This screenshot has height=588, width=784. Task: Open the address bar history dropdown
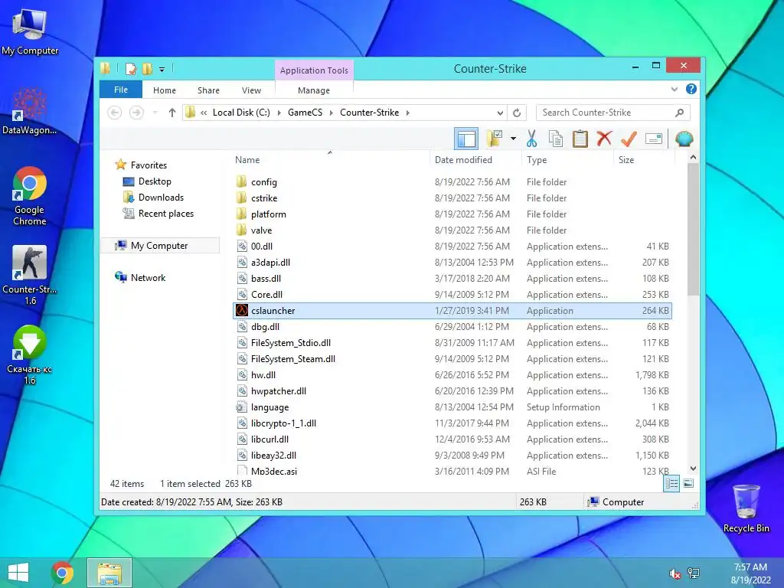coord(499,113)
